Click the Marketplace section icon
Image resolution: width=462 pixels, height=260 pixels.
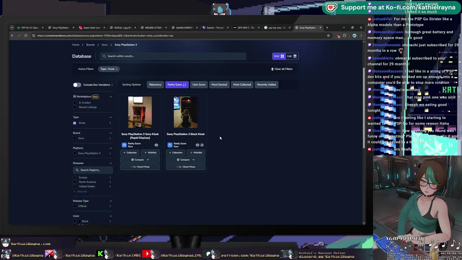coord(74,96)
